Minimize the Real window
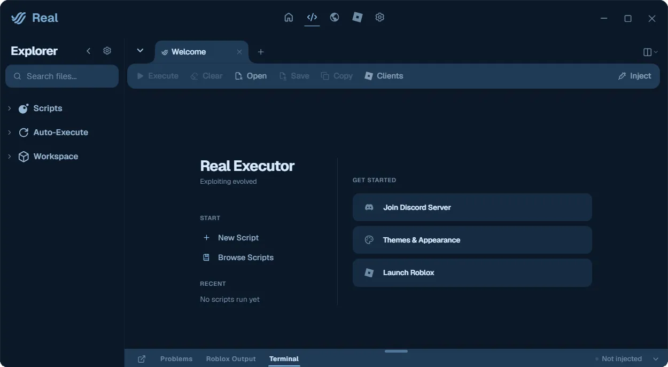 pyautogui.click(x=604, y=18)
